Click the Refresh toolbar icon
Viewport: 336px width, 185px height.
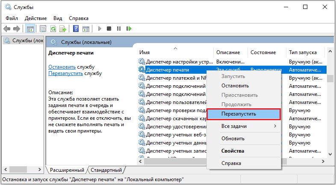click(53, 29)
